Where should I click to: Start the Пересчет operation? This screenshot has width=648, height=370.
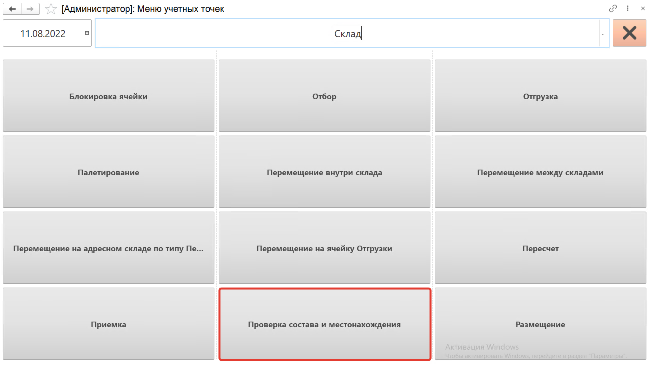tap(540, 248)
